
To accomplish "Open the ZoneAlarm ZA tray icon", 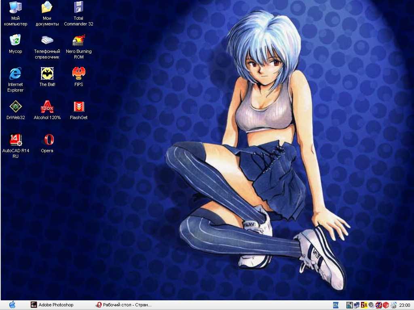I will coord(364,305).
